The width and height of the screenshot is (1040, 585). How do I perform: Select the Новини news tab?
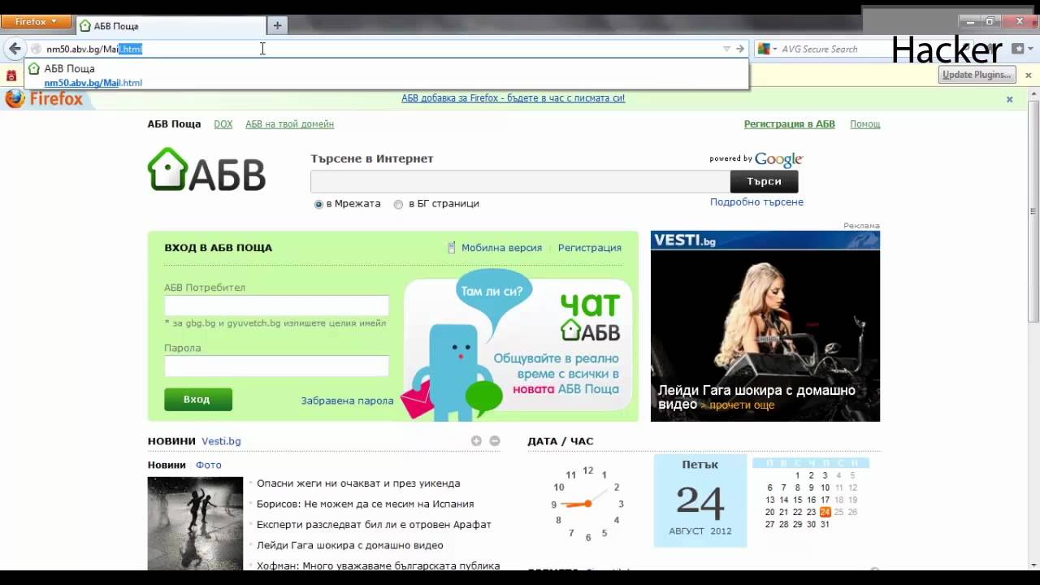click(x=167, y=465)
